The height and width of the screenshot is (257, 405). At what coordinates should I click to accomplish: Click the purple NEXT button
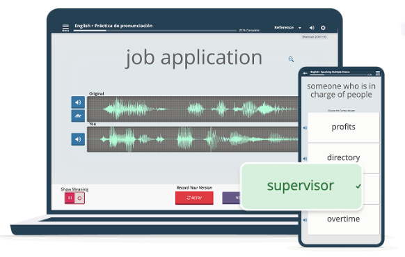(x=232, y=198)
